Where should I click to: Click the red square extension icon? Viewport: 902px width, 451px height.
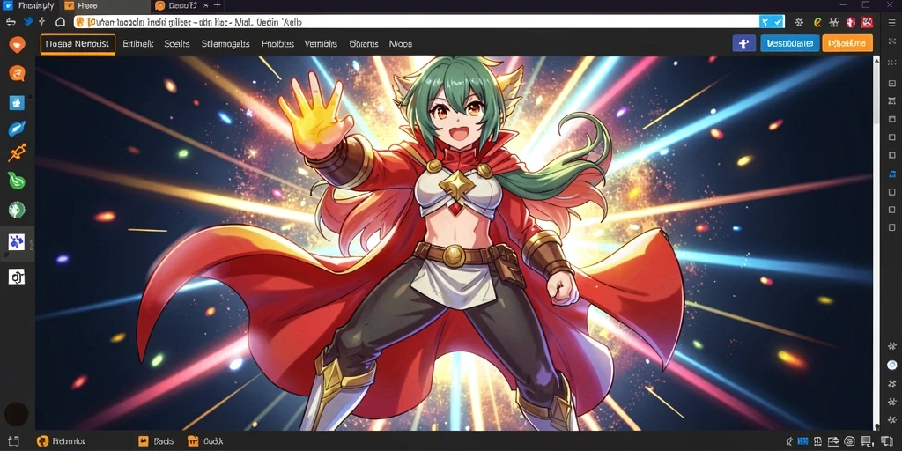click(867, 22)
